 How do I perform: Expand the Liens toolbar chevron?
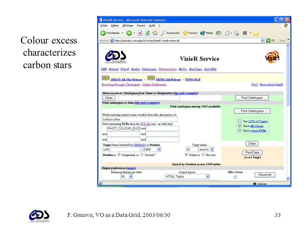(288, 40)
